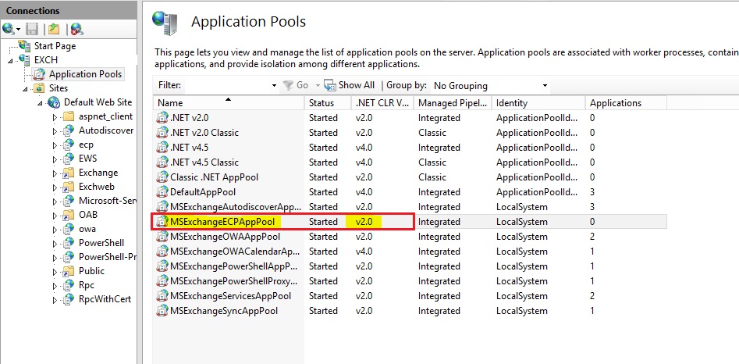Click the Rpc application icon
The image size is (739, 364).
(69, 285)
